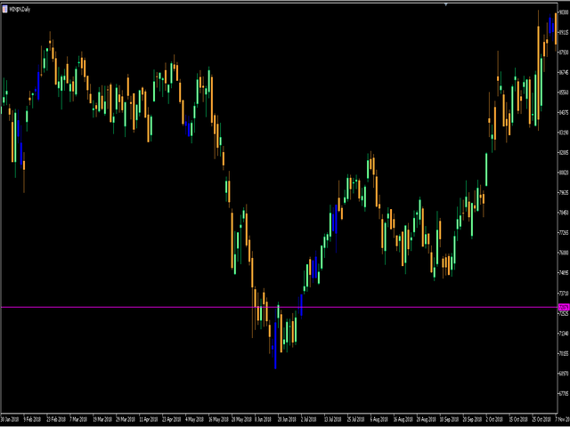The height and width of the screenshot is (427, 570).
Task: Click the '10 Sep 2018' date label
Action: (448, 419)
